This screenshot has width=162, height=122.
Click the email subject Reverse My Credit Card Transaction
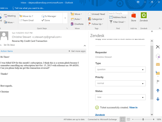tap(29, 41)
